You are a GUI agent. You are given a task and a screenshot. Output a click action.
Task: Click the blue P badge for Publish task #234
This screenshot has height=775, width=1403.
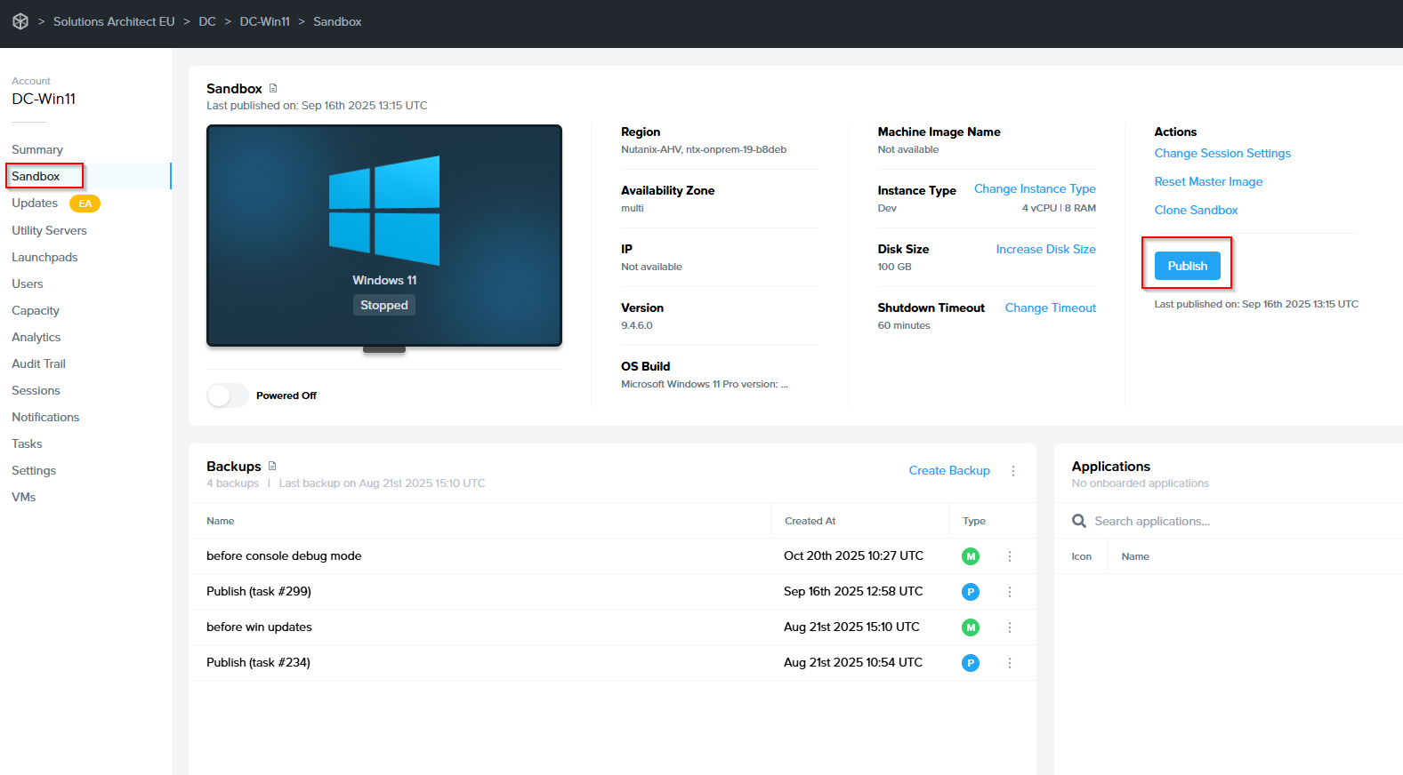pyautogui.click(x=970, y=663)
